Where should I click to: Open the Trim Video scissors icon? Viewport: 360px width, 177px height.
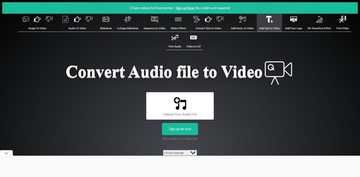coord(343,19)
